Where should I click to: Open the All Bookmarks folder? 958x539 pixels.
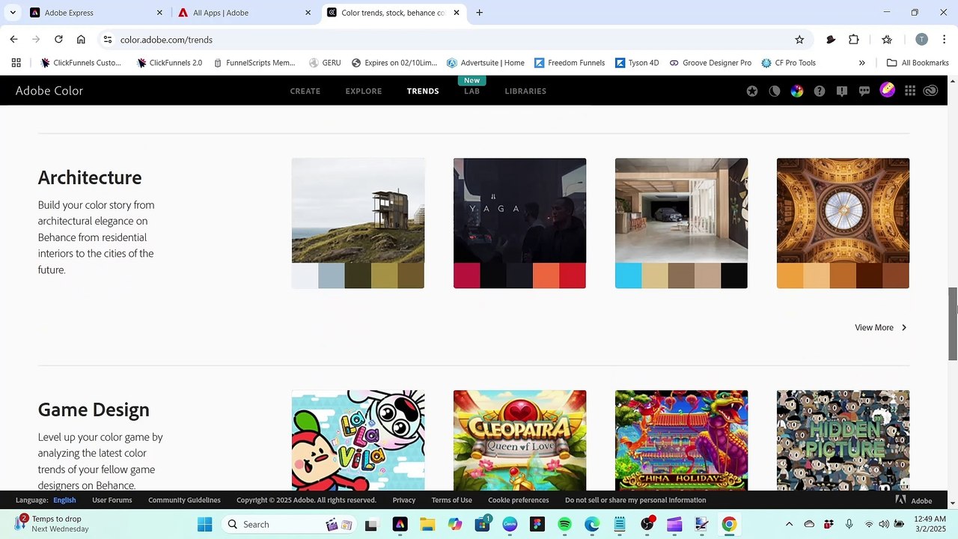coord(918,63)
